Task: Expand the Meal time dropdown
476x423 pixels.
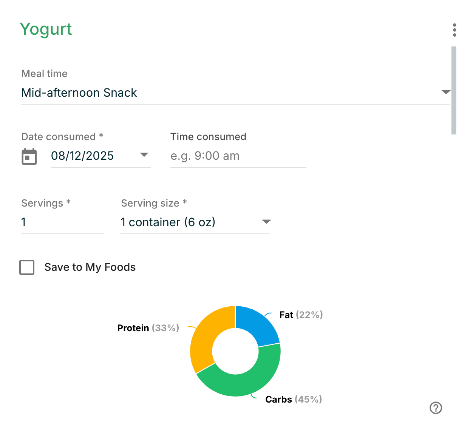Action: click(446, 93)
